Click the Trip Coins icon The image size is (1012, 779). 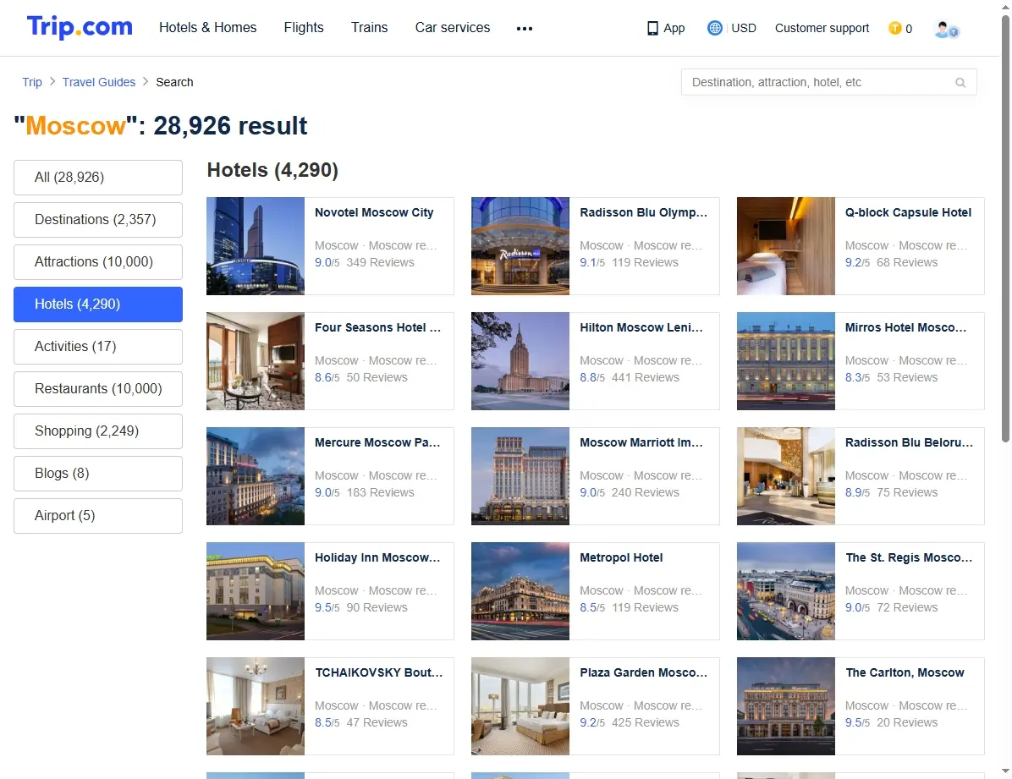click(894, 28)
